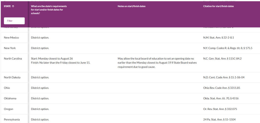Click the Oklahoma state cell
260x123 pixels.
10,98
